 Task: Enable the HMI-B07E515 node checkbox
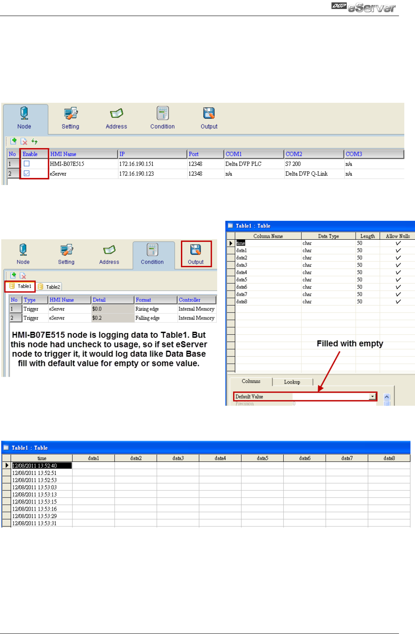27,164
